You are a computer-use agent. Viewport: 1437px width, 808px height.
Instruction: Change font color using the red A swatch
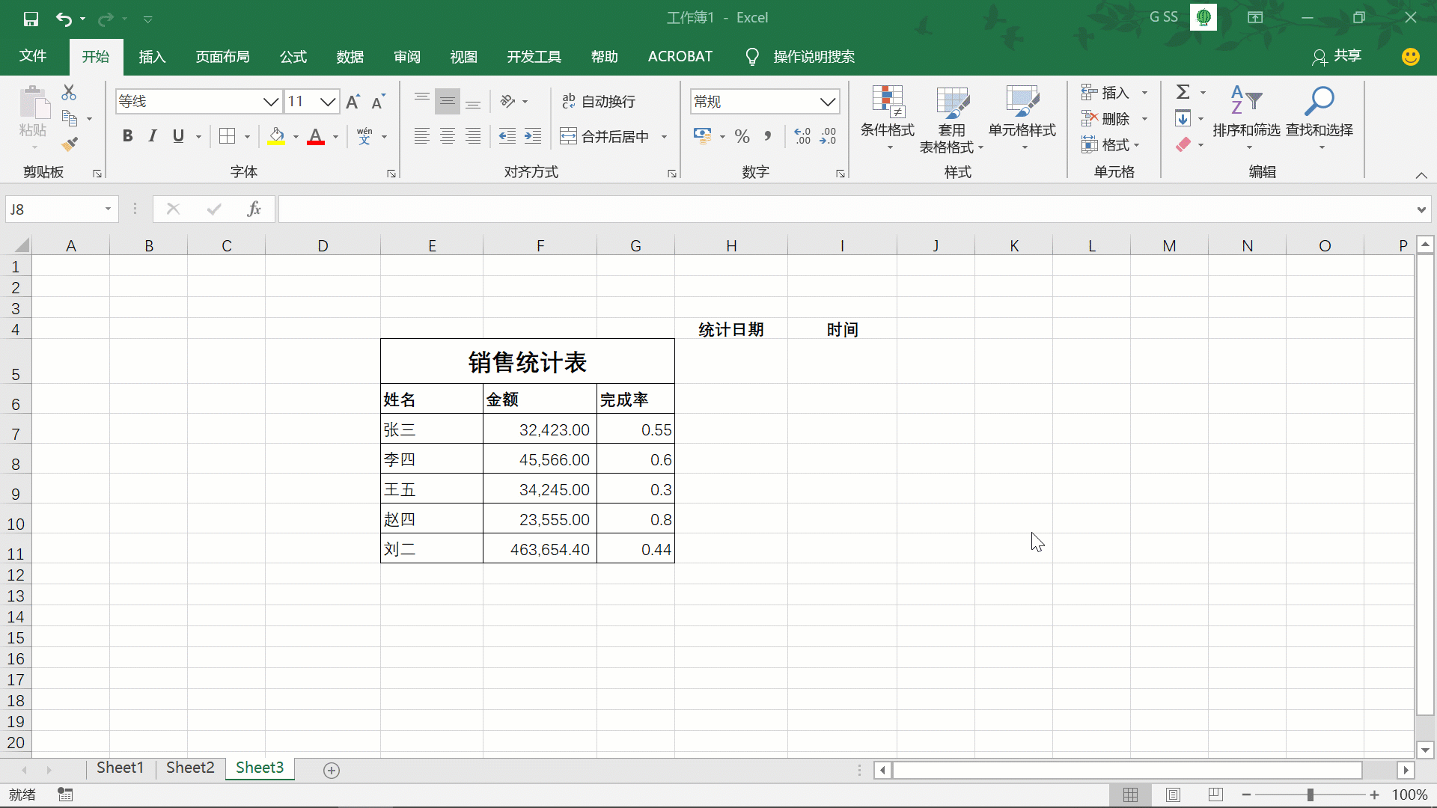tap(316, 137)
